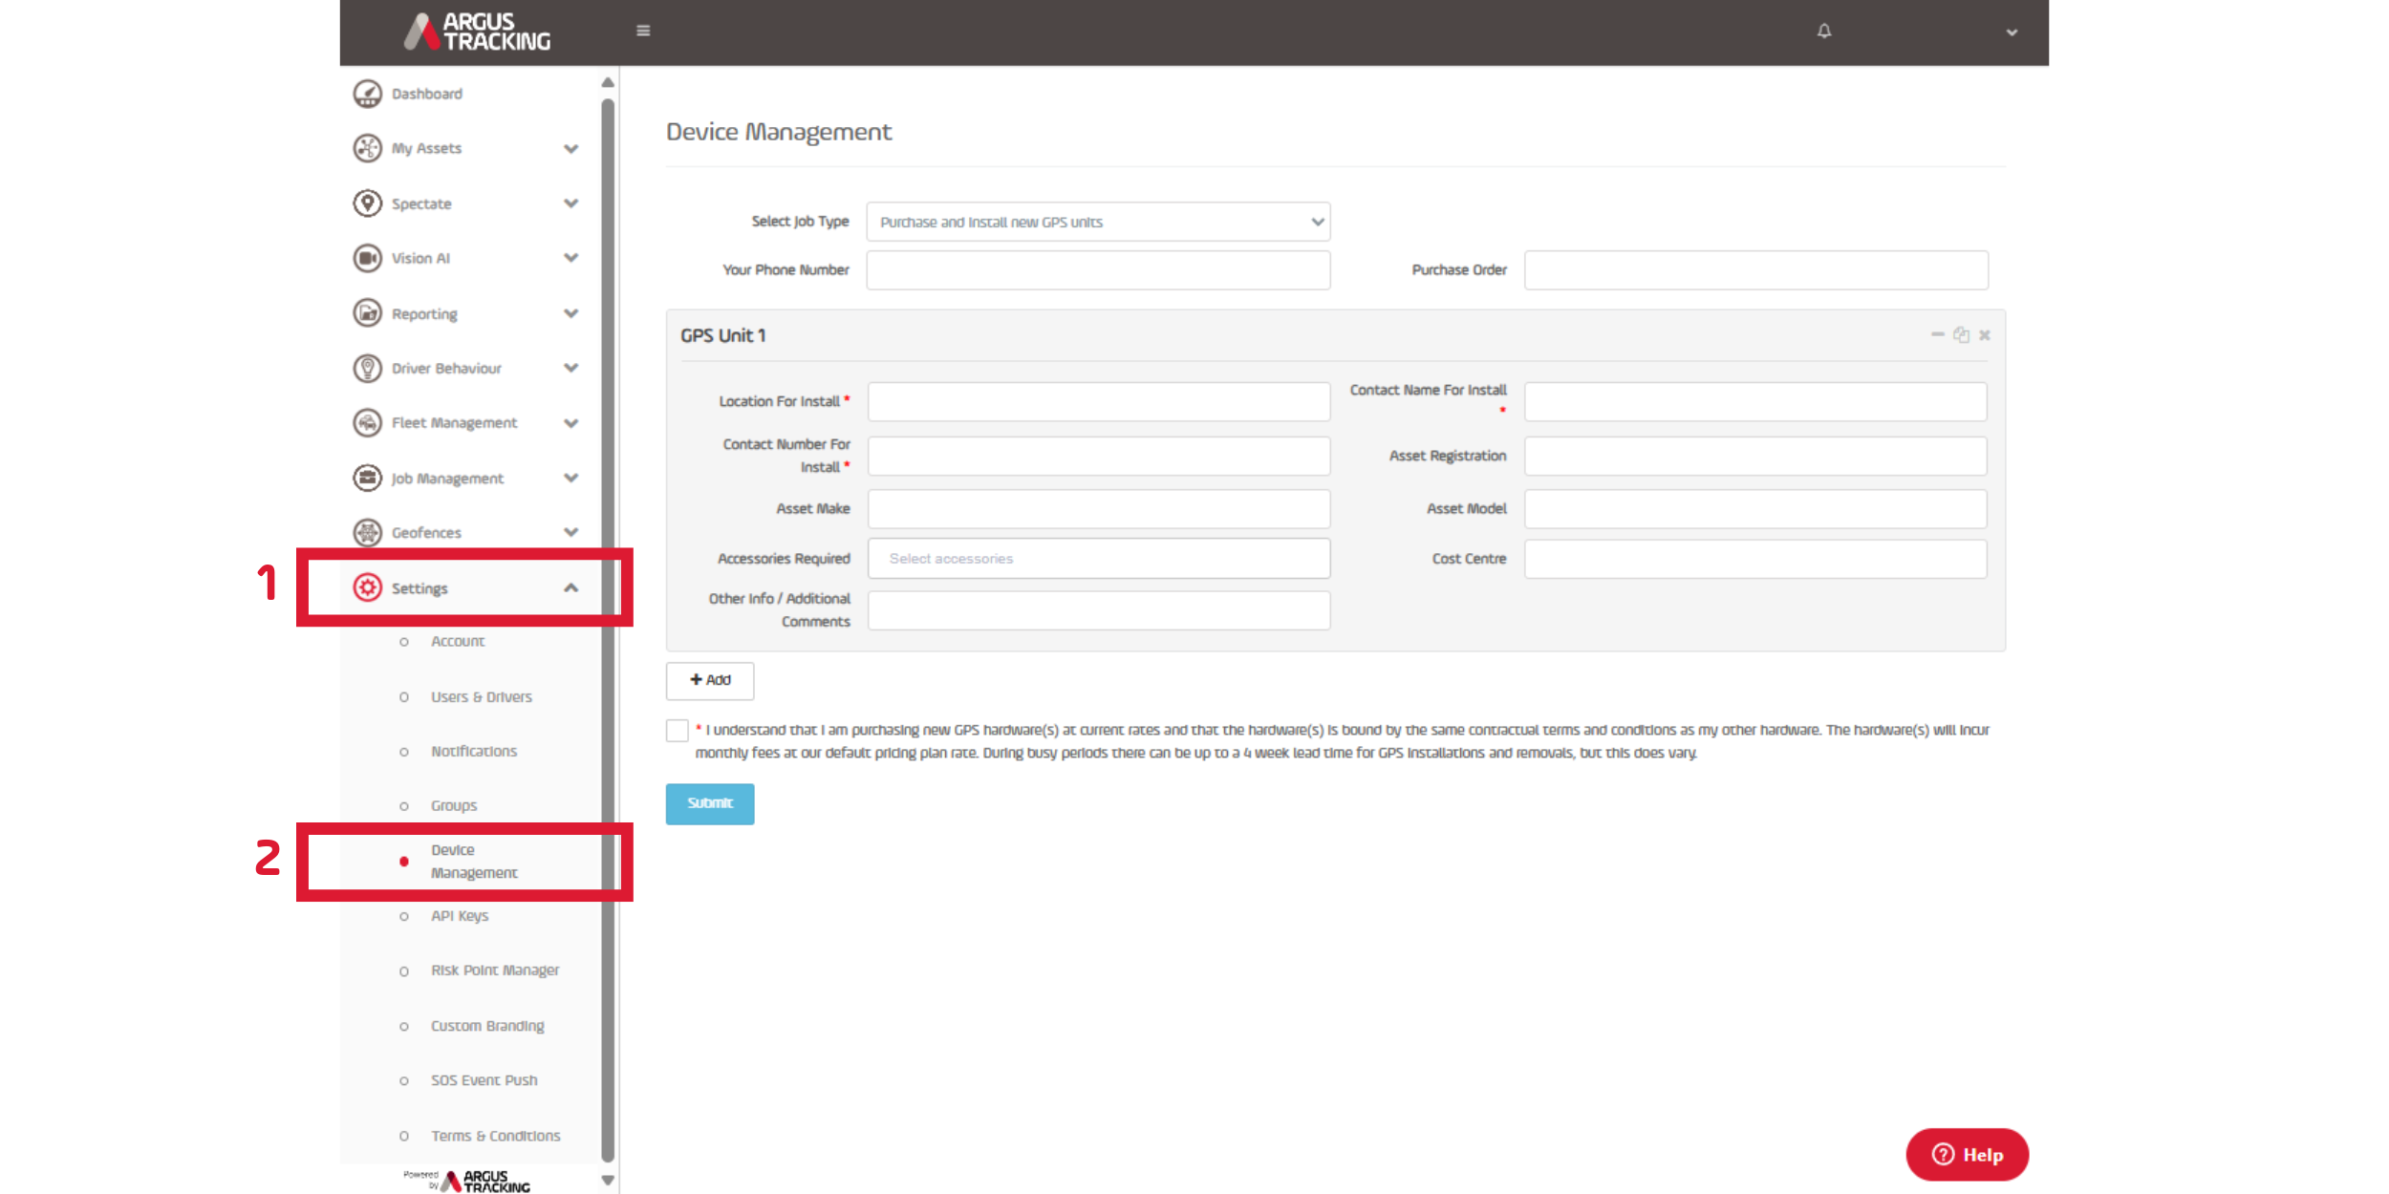
Task: Toggle the hamburger menu in top bar
Action: (643, 31)
